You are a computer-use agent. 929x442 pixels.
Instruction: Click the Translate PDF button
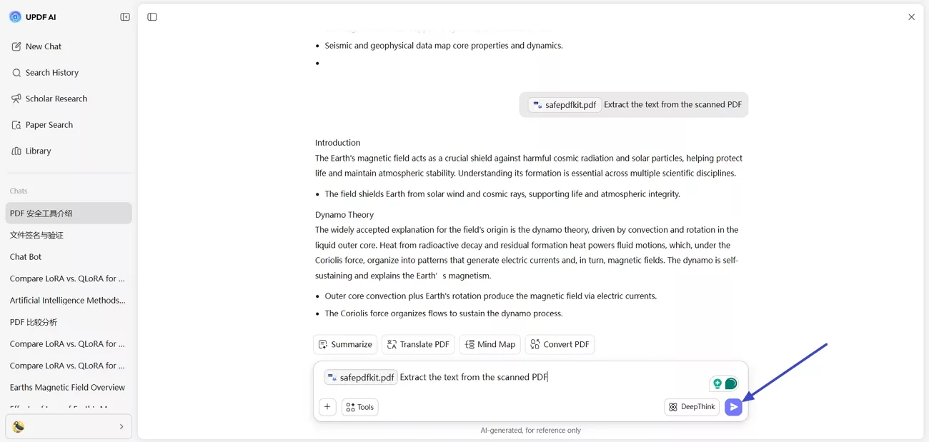[418, 344]
